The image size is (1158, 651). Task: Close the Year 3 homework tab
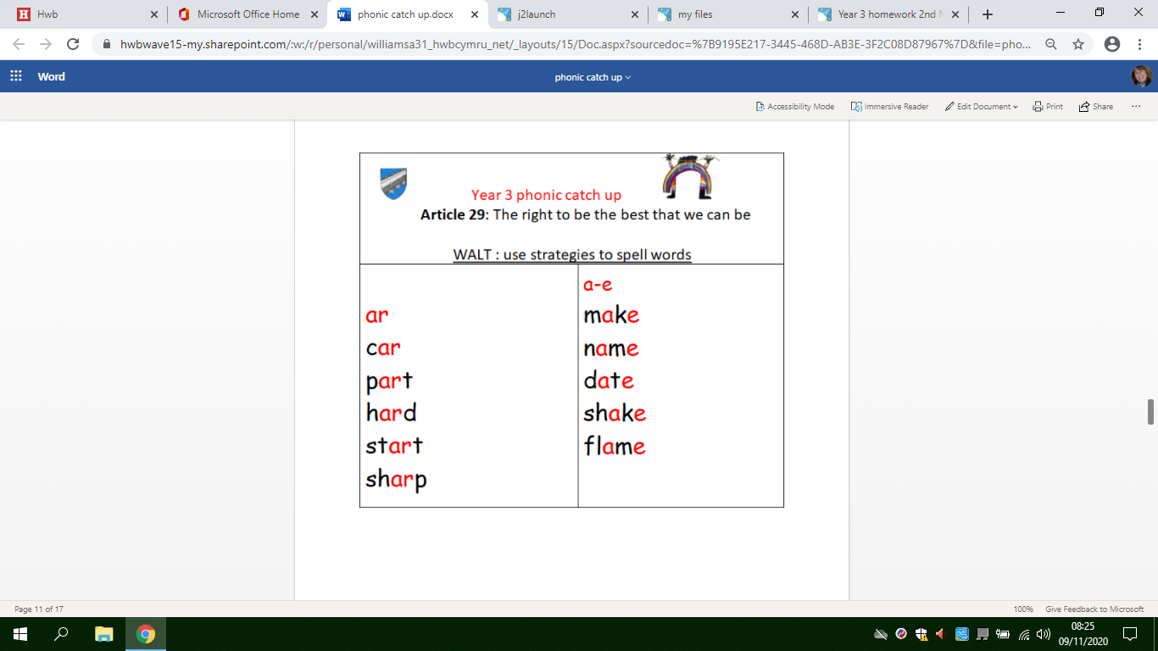955,14
